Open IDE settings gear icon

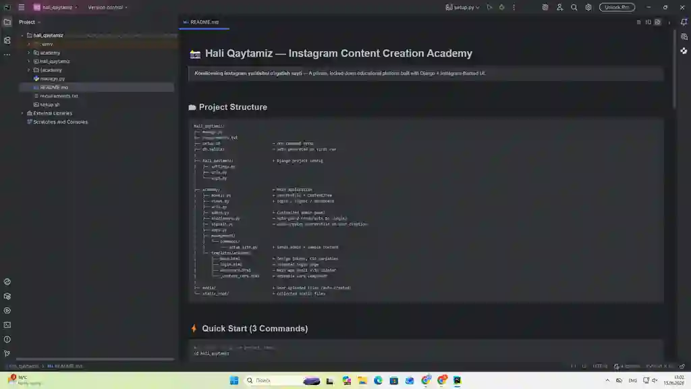[588, 7]
